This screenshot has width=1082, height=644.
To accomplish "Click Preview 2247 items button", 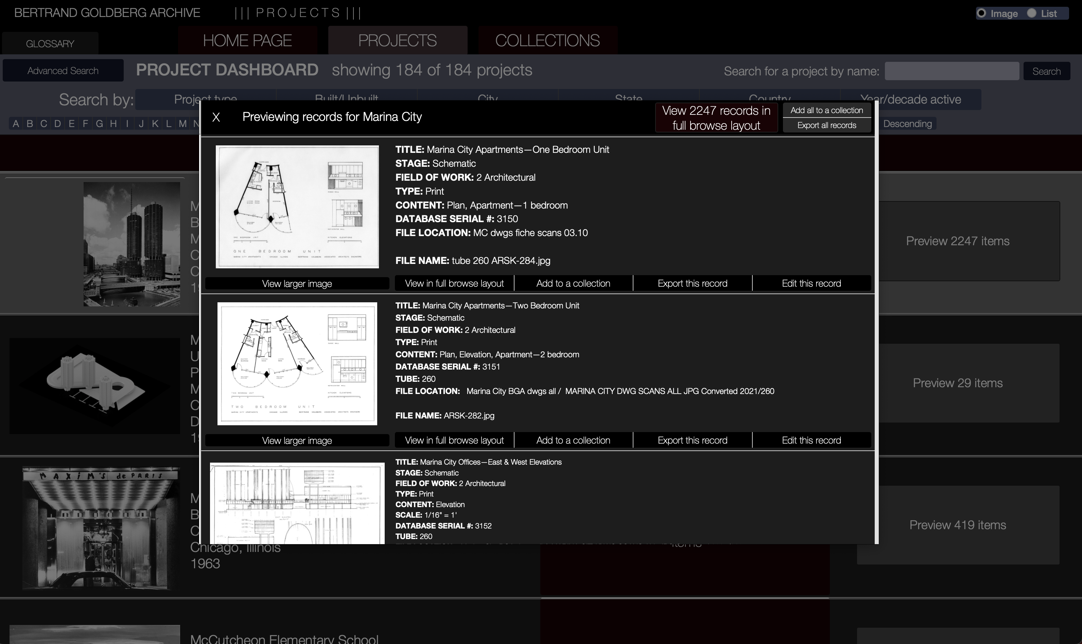I will point(969,241).
